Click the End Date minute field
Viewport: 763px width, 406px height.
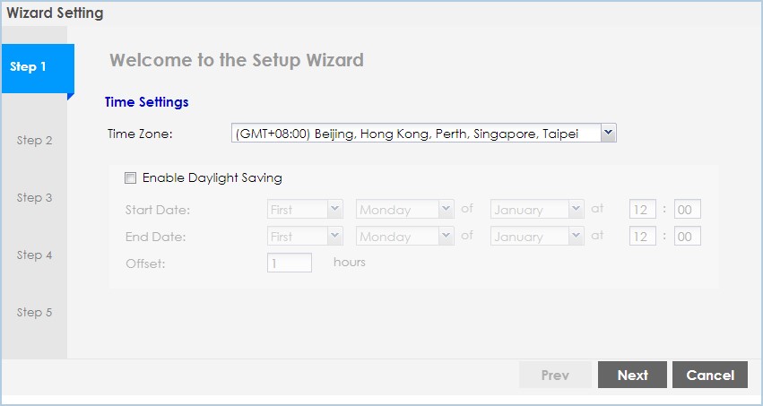687,236
